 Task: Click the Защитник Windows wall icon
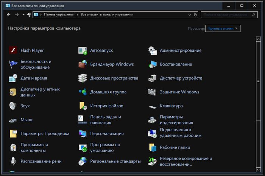click(x=152, y=92)
